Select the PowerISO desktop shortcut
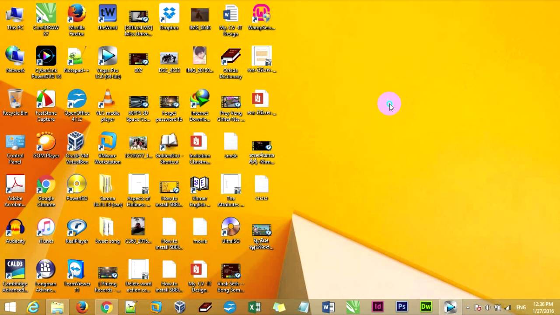 (x=77, y=188)
